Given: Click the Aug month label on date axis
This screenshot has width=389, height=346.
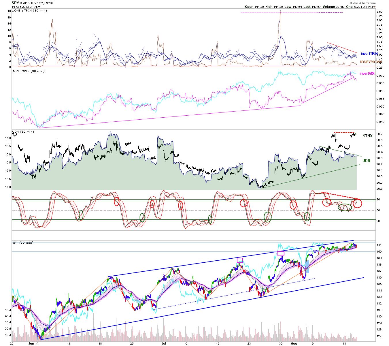Looking at the screenshot, I should 294,343.
